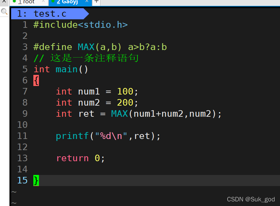Click 'return 0;' on line 13
This screenshot has width=280, height=206.
80,158
